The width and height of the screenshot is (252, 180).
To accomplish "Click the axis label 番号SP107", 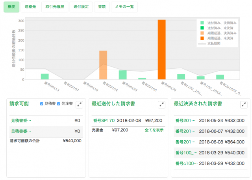I will click(x=71, y=86).
